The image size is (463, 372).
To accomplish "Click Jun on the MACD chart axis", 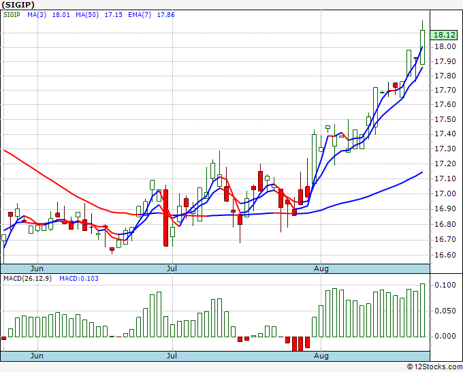I will pos(37,356).
